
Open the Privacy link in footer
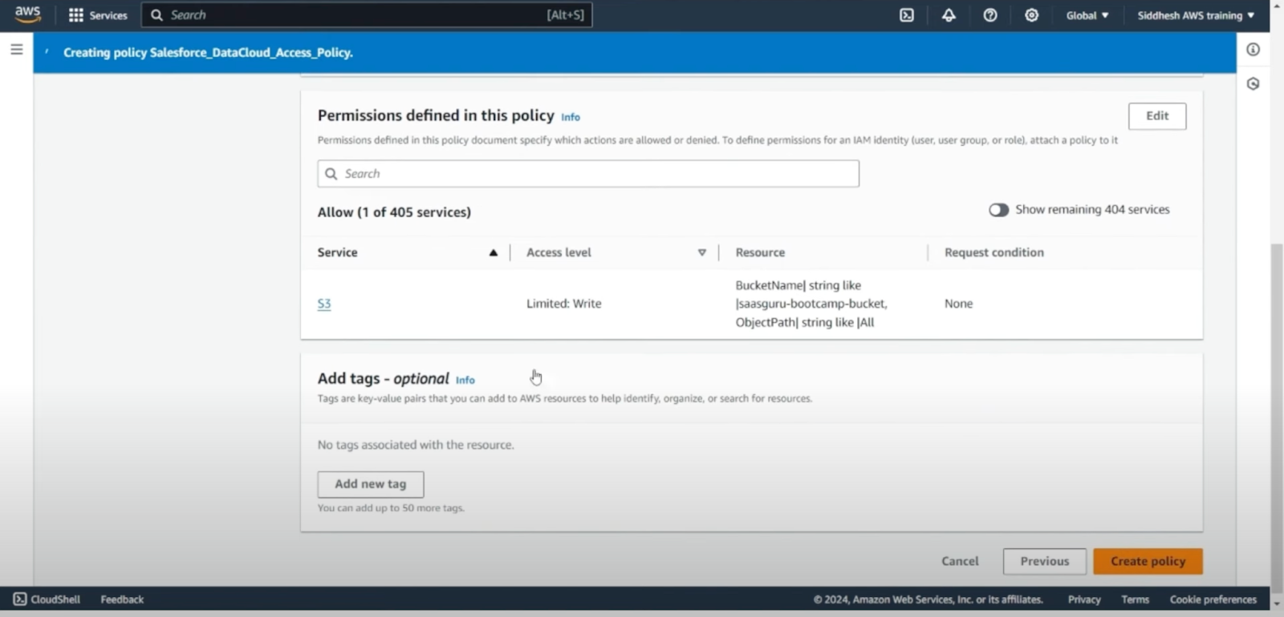pos(1084,599)
